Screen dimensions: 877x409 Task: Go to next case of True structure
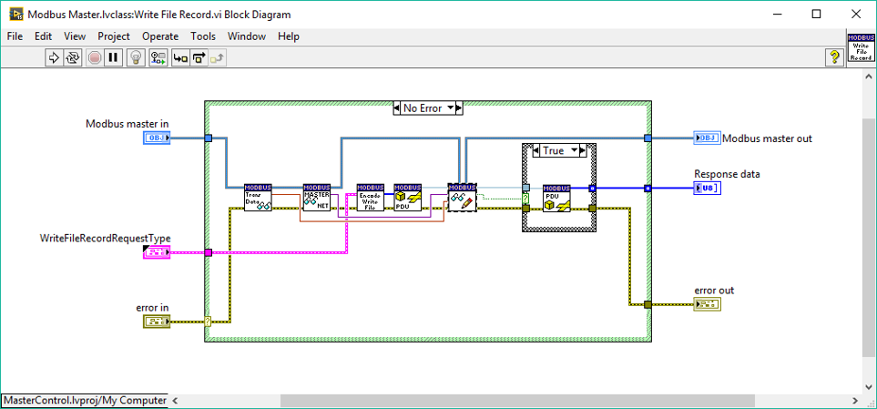click(x=582, y=150)
